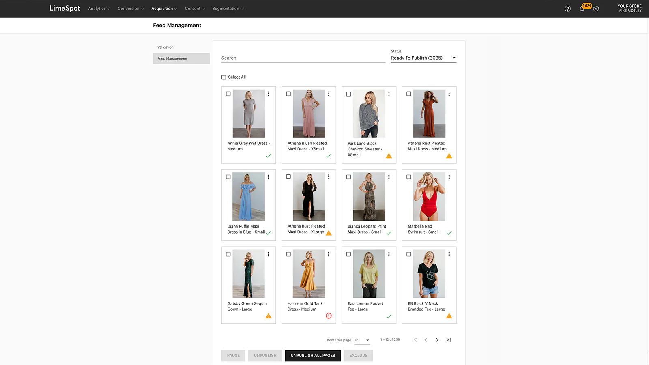The height and width of the screenshot is (365, 649).
Task: Go to next page of products
Action: 437,340
